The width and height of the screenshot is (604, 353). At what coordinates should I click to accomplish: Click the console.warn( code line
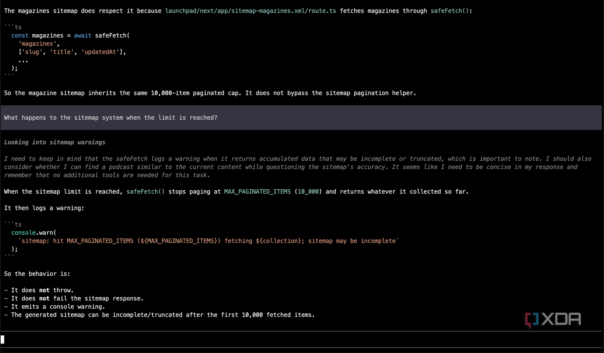click(34, 233)
